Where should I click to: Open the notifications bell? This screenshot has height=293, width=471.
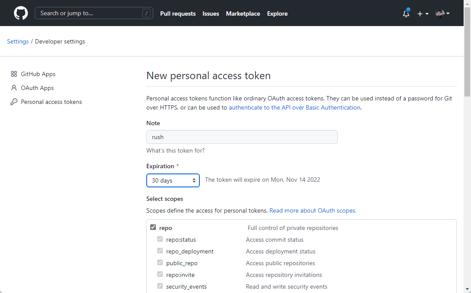406,13
